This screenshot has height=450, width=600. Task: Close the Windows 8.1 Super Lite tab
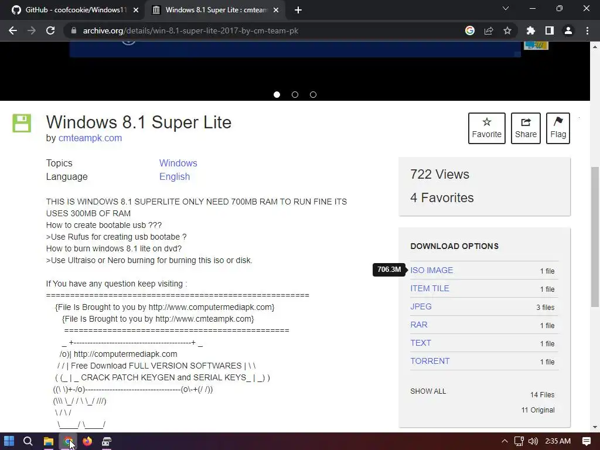pos(276,10)
